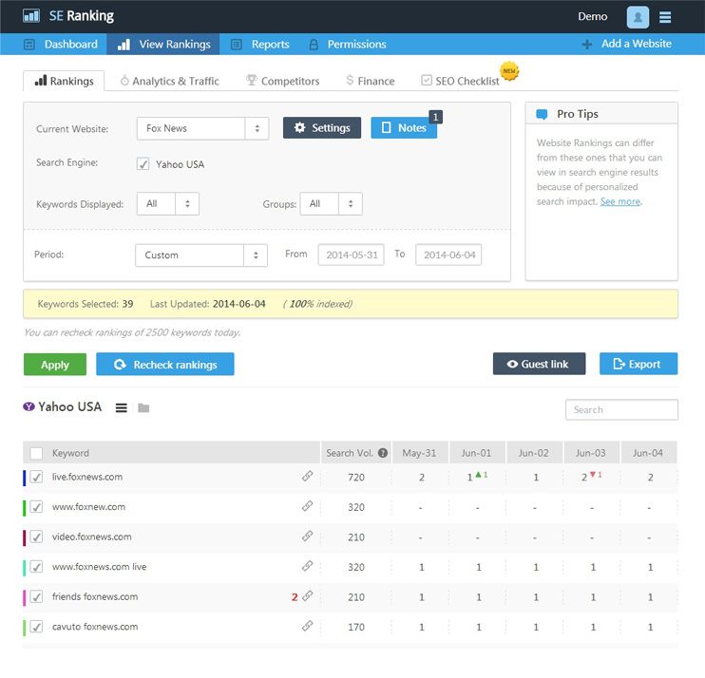Image resolution: width=705 pixels, height=678 pixels.
Task: Click the Guest link button
Action: [539, 364]
